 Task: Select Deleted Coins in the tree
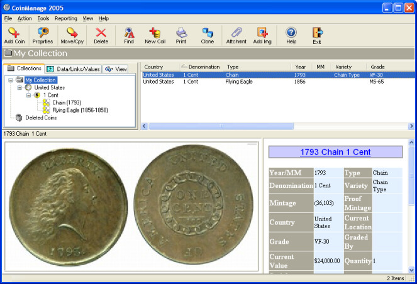click(x=41, y=117)
